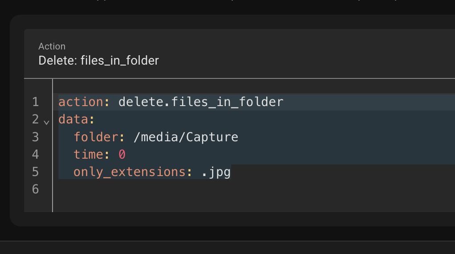Place cursor on time value 0

[122, 155]
